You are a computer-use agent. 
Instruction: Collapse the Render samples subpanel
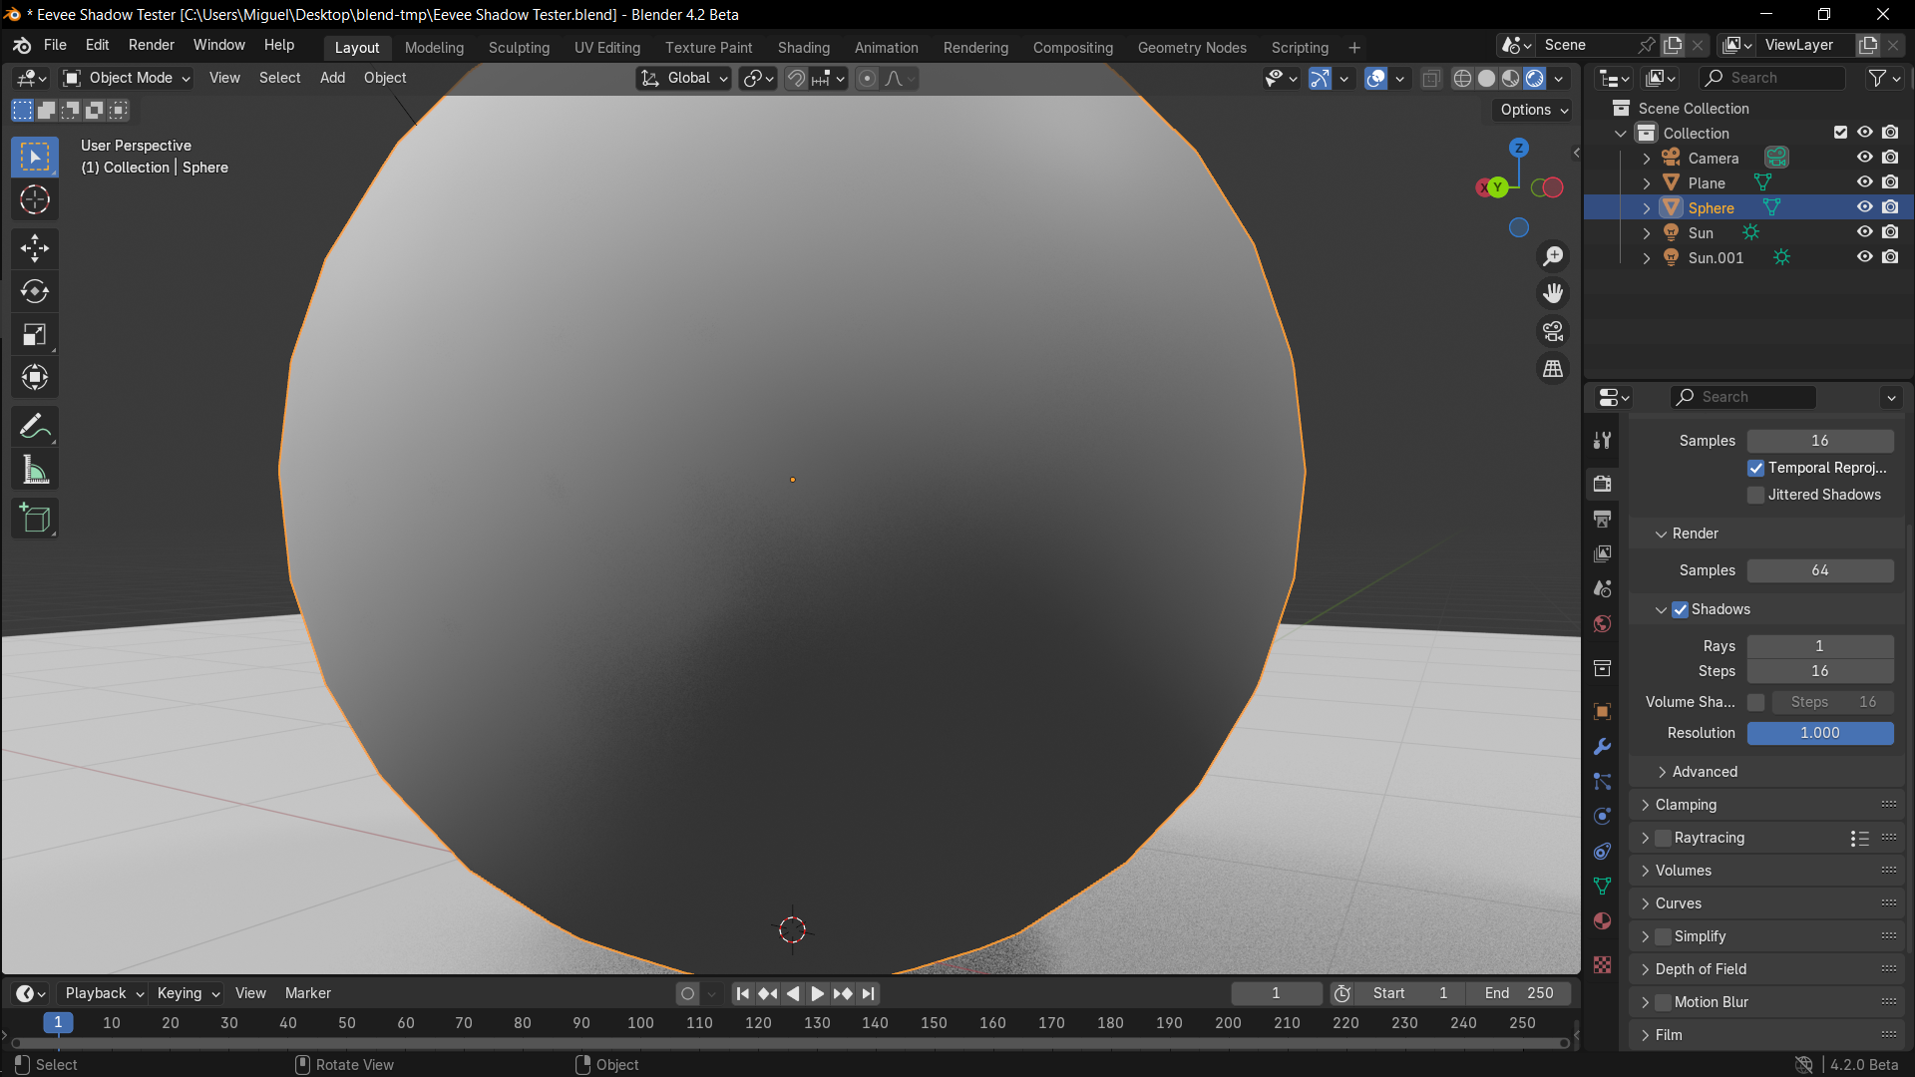tap(1662, 534)
